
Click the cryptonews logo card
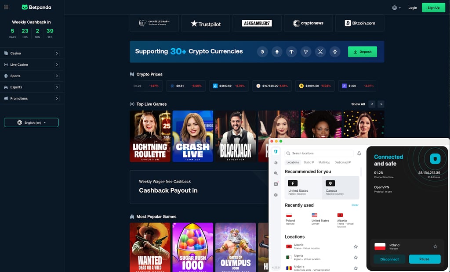pos(308,23)
